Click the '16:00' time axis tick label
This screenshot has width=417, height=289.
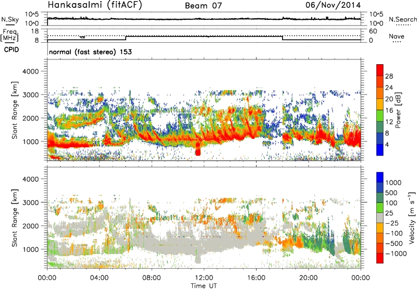click(256, 278)
